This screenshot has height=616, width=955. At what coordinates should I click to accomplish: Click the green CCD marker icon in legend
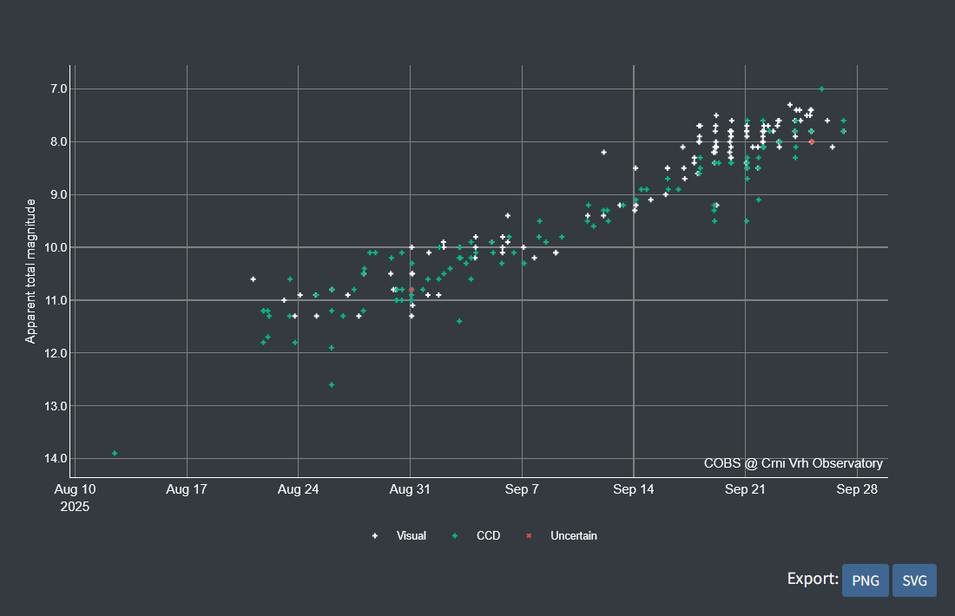click(x=455, y=536)
